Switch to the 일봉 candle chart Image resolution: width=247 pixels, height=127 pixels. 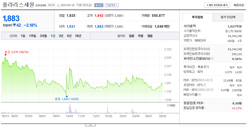131,36
